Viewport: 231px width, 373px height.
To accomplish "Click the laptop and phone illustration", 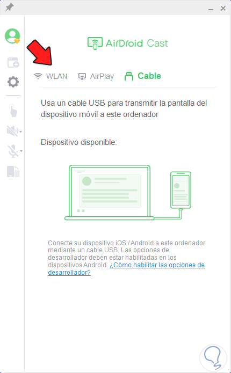I will coord(128,193).
